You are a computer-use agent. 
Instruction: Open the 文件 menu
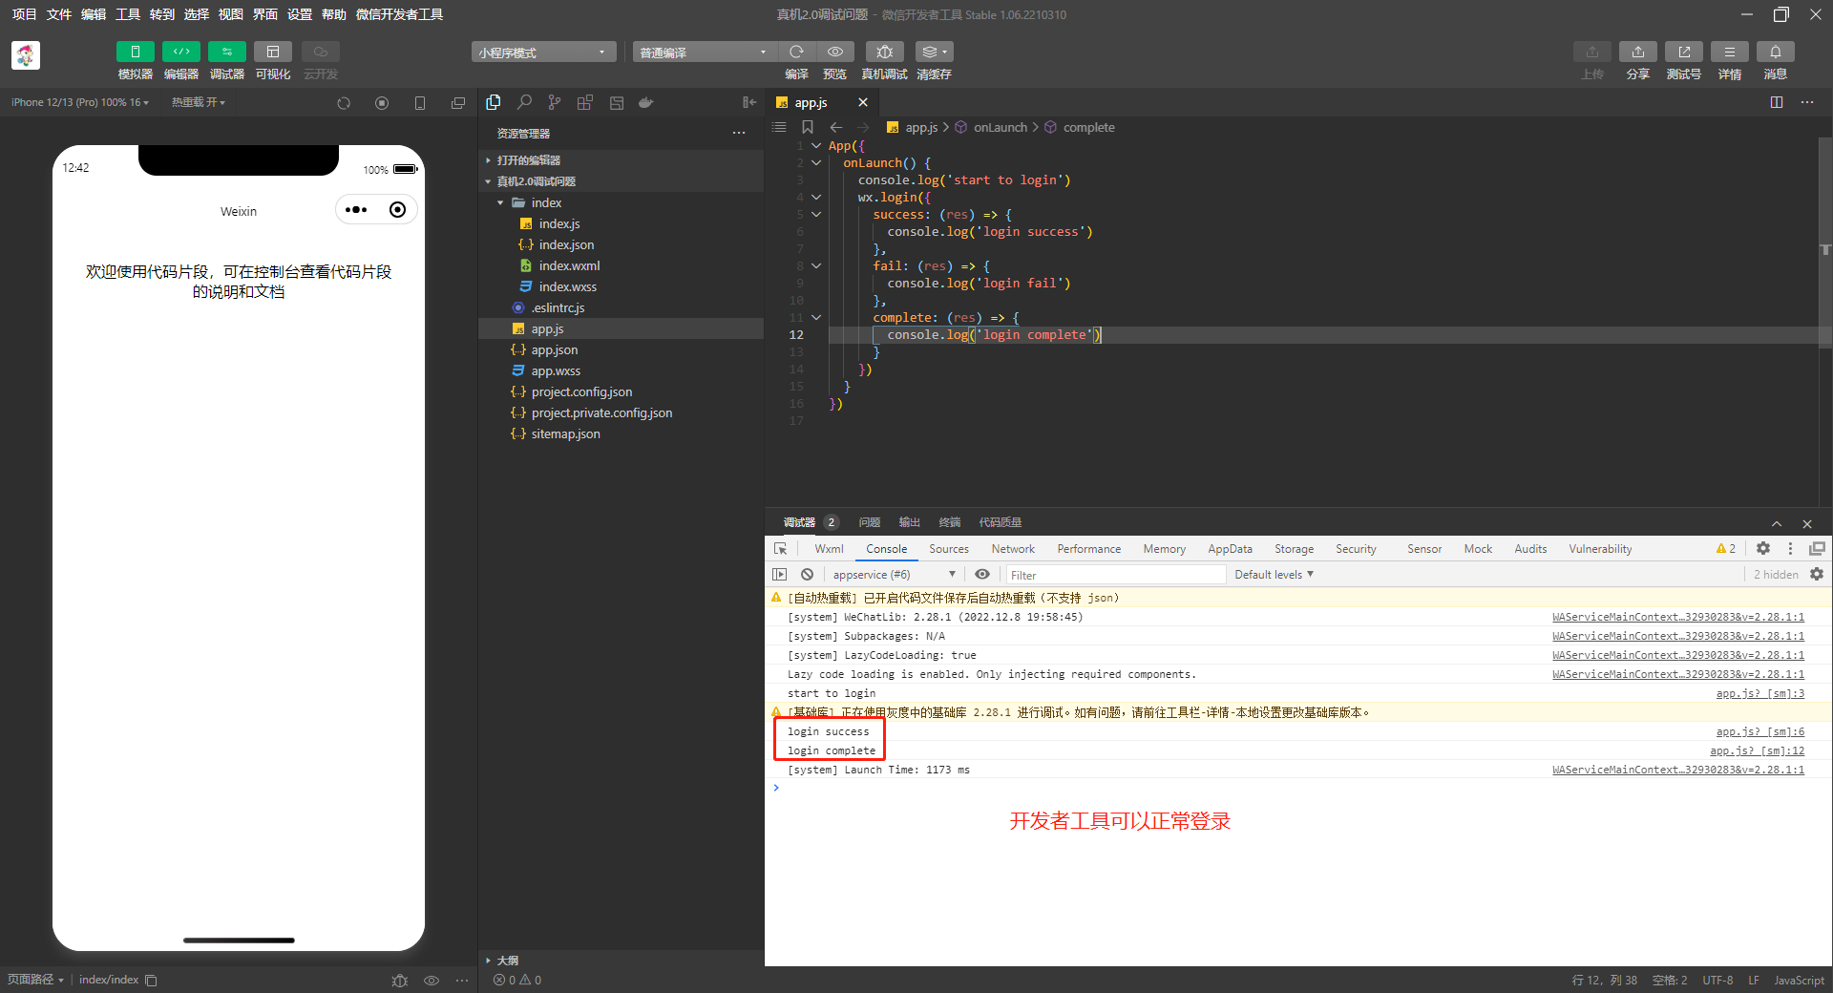59,14
